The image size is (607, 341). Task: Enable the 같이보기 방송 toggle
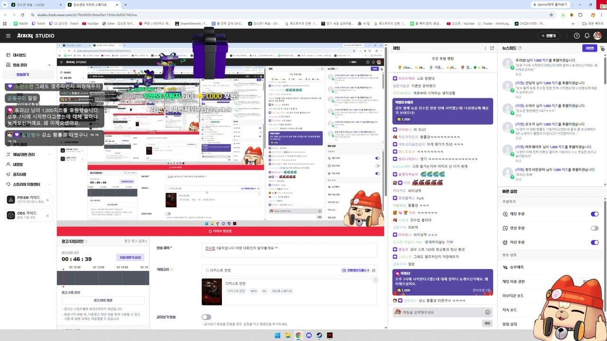(206, 317)
